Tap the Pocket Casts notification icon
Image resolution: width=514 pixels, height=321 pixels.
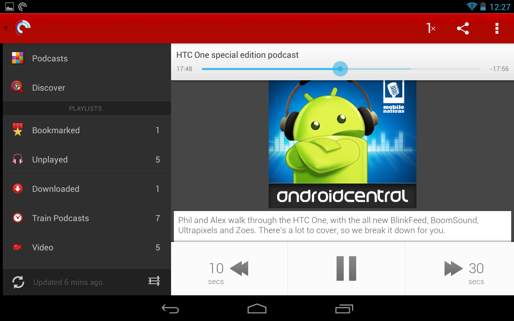point(22,6)
